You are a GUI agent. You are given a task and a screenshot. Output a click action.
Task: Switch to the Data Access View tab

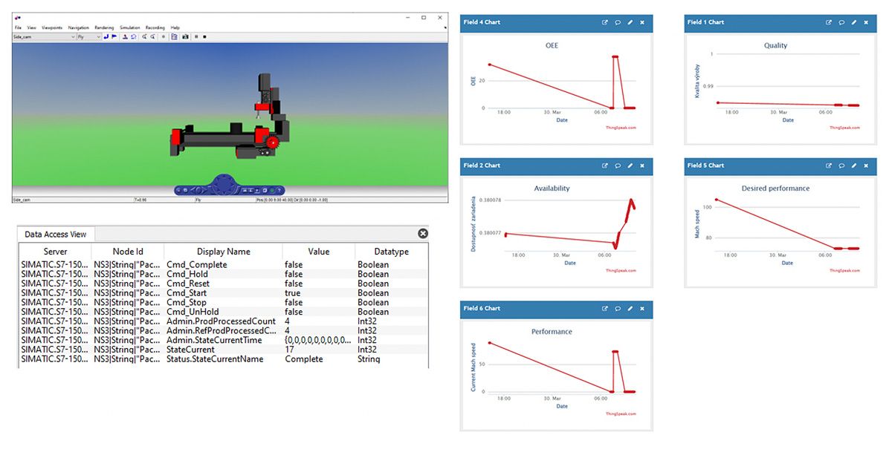tap(56, 235)
